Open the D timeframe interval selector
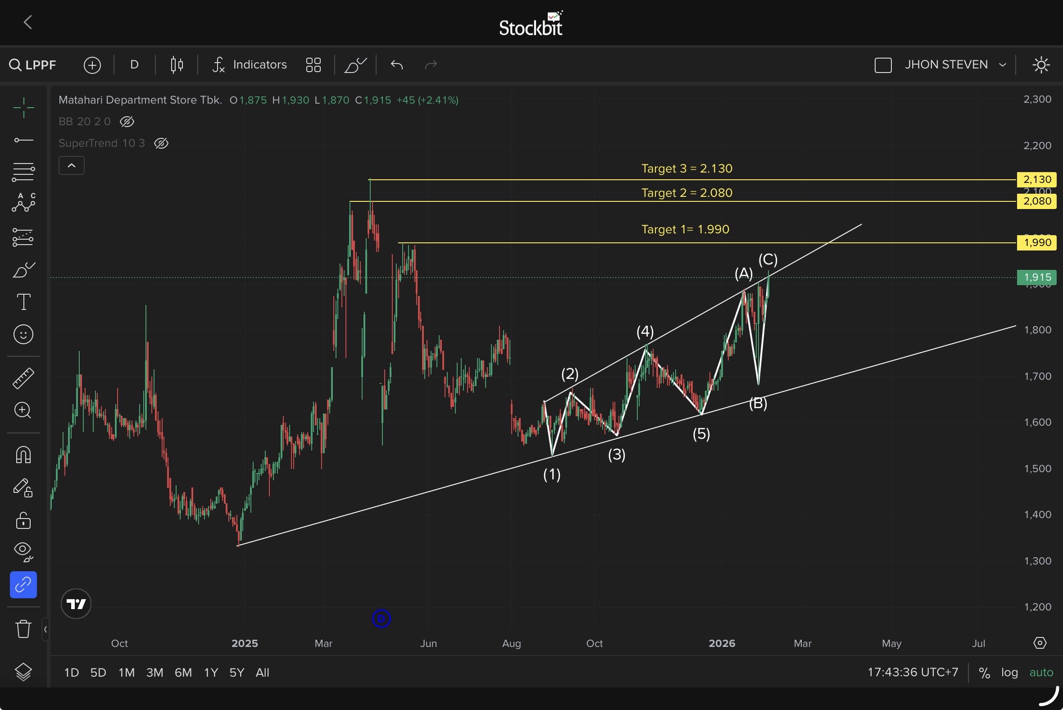 135,65
